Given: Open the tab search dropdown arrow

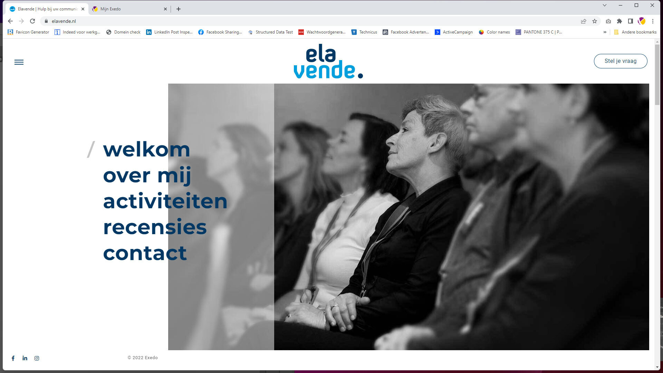Looking at the screenshot, I should tap(605, 5).
